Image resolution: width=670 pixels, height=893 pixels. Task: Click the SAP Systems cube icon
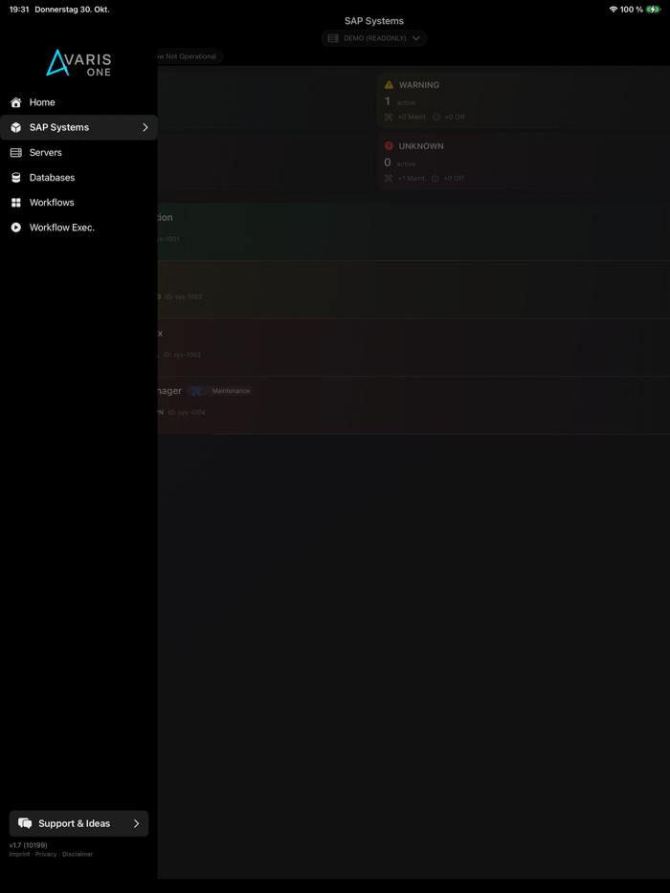[x=16, y=127]
